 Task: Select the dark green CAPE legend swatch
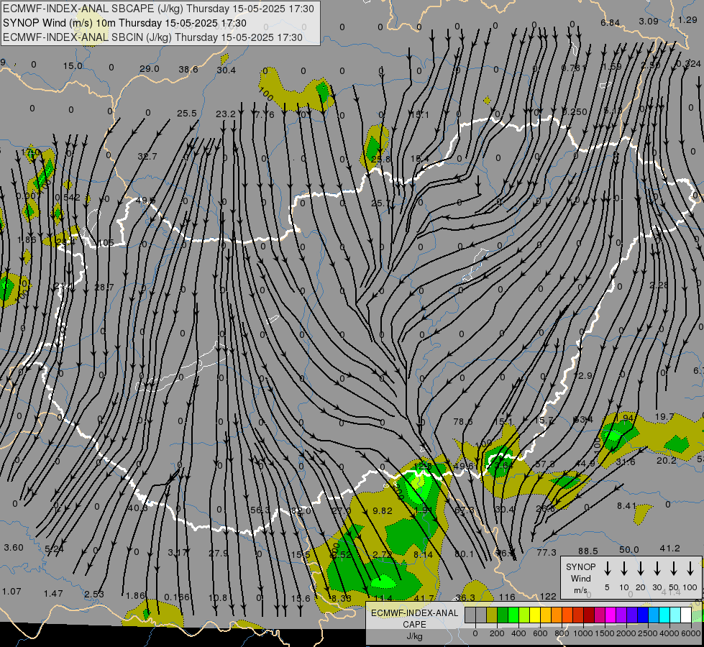coord(503,615)
